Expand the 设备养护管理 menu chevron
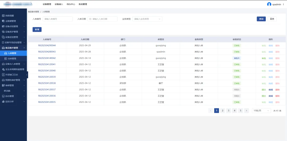 (x=24, y=32)
